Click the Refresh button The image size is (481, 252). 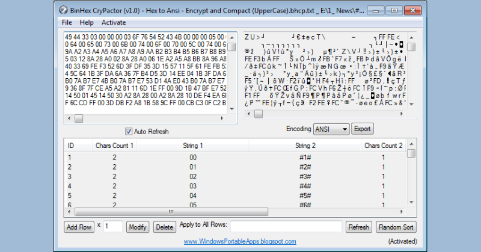(x=358, y=227)
